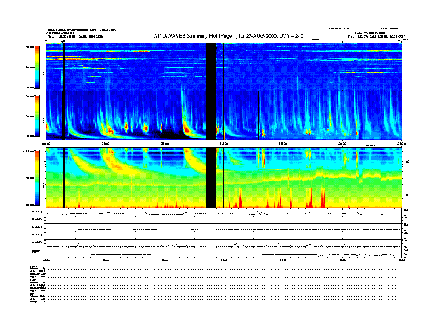Click the 12:00 time label under RAD1
This screenshot has width=433, height=334.
[224, 144]
